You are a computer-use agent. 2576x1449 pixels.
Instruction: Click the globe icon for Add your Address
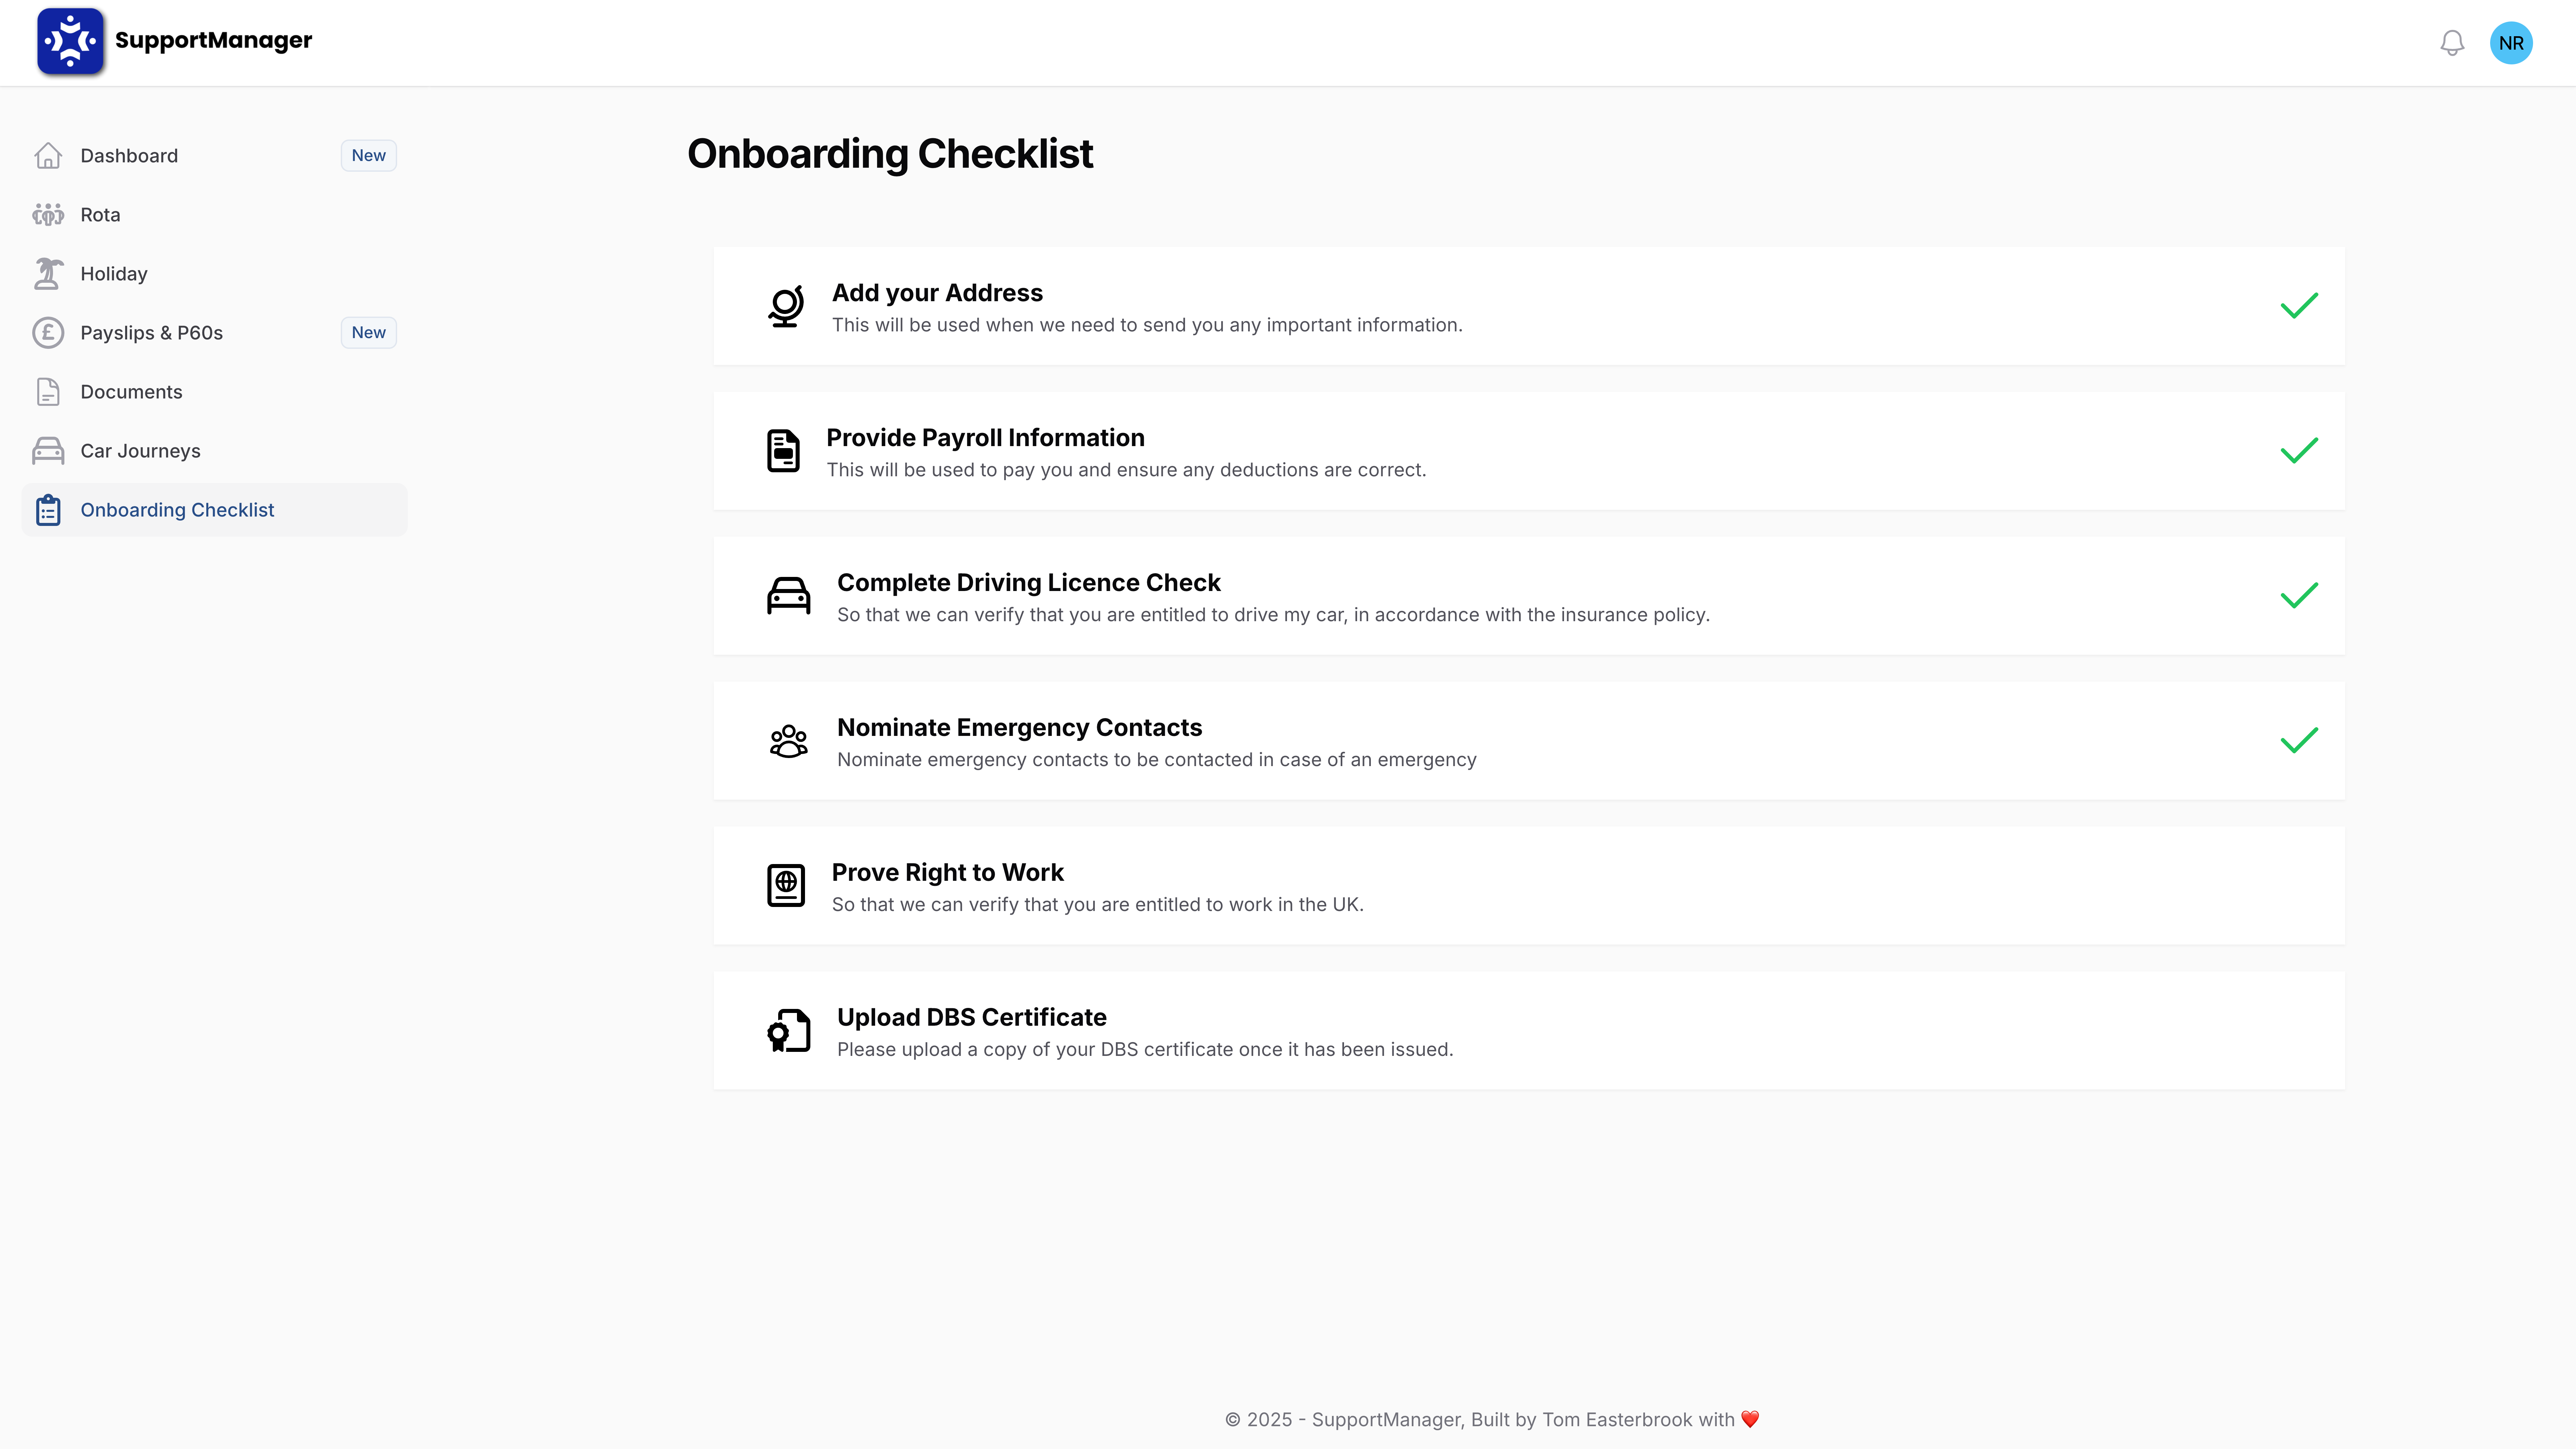click(786, 306)
